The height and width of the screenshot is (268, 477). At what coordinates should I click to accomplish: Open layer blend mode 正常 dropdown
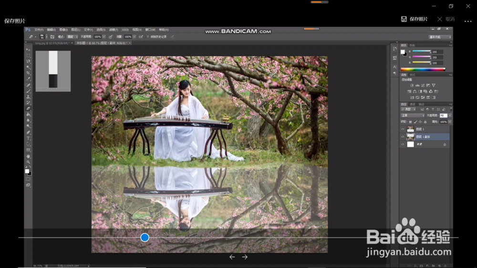pyautogui.click(x=413, y=116)
